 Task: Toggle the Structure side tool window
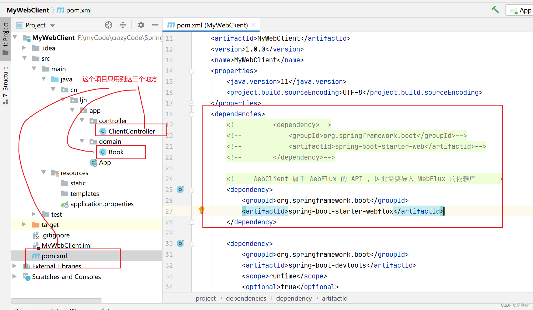click(6, 85)
